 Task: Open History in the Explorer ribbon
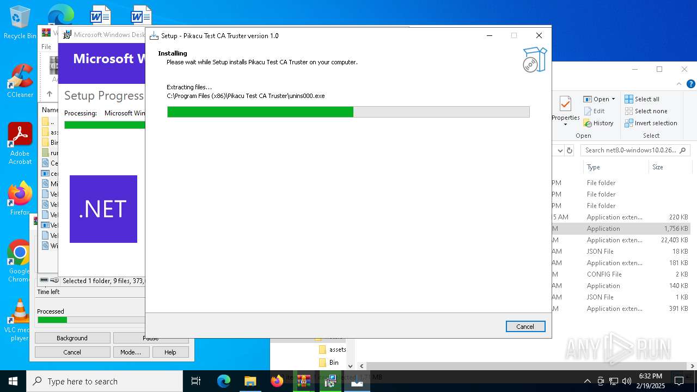(598, 123)
